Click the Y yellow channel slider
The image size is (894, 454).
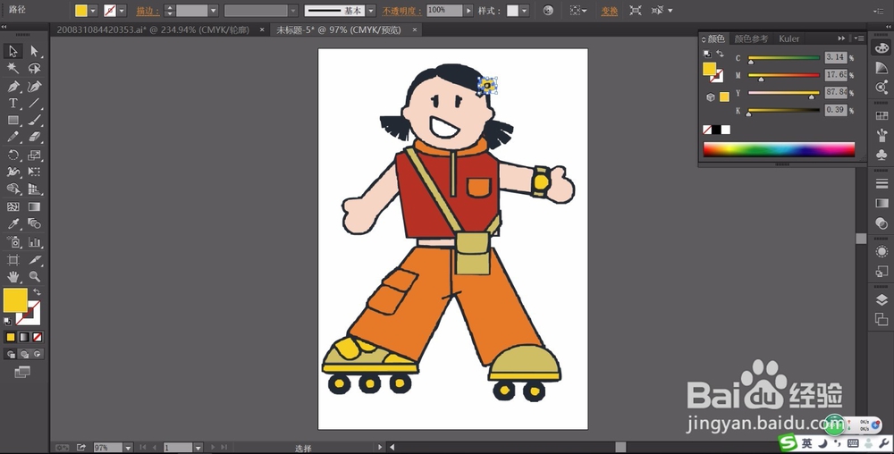pos(784,93)
